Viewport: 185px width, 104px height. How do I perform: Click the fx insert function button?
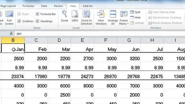click(11, 34)
